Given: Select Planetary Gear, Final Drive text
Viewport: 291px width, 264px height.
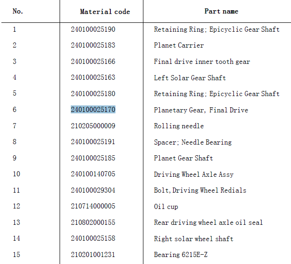Looking at the screenshot, I should click(x=201, y=110).
